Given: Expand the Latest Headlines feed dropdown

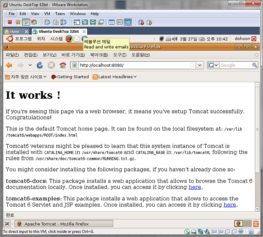Looking at the screenshot, I should pos(115,77).
